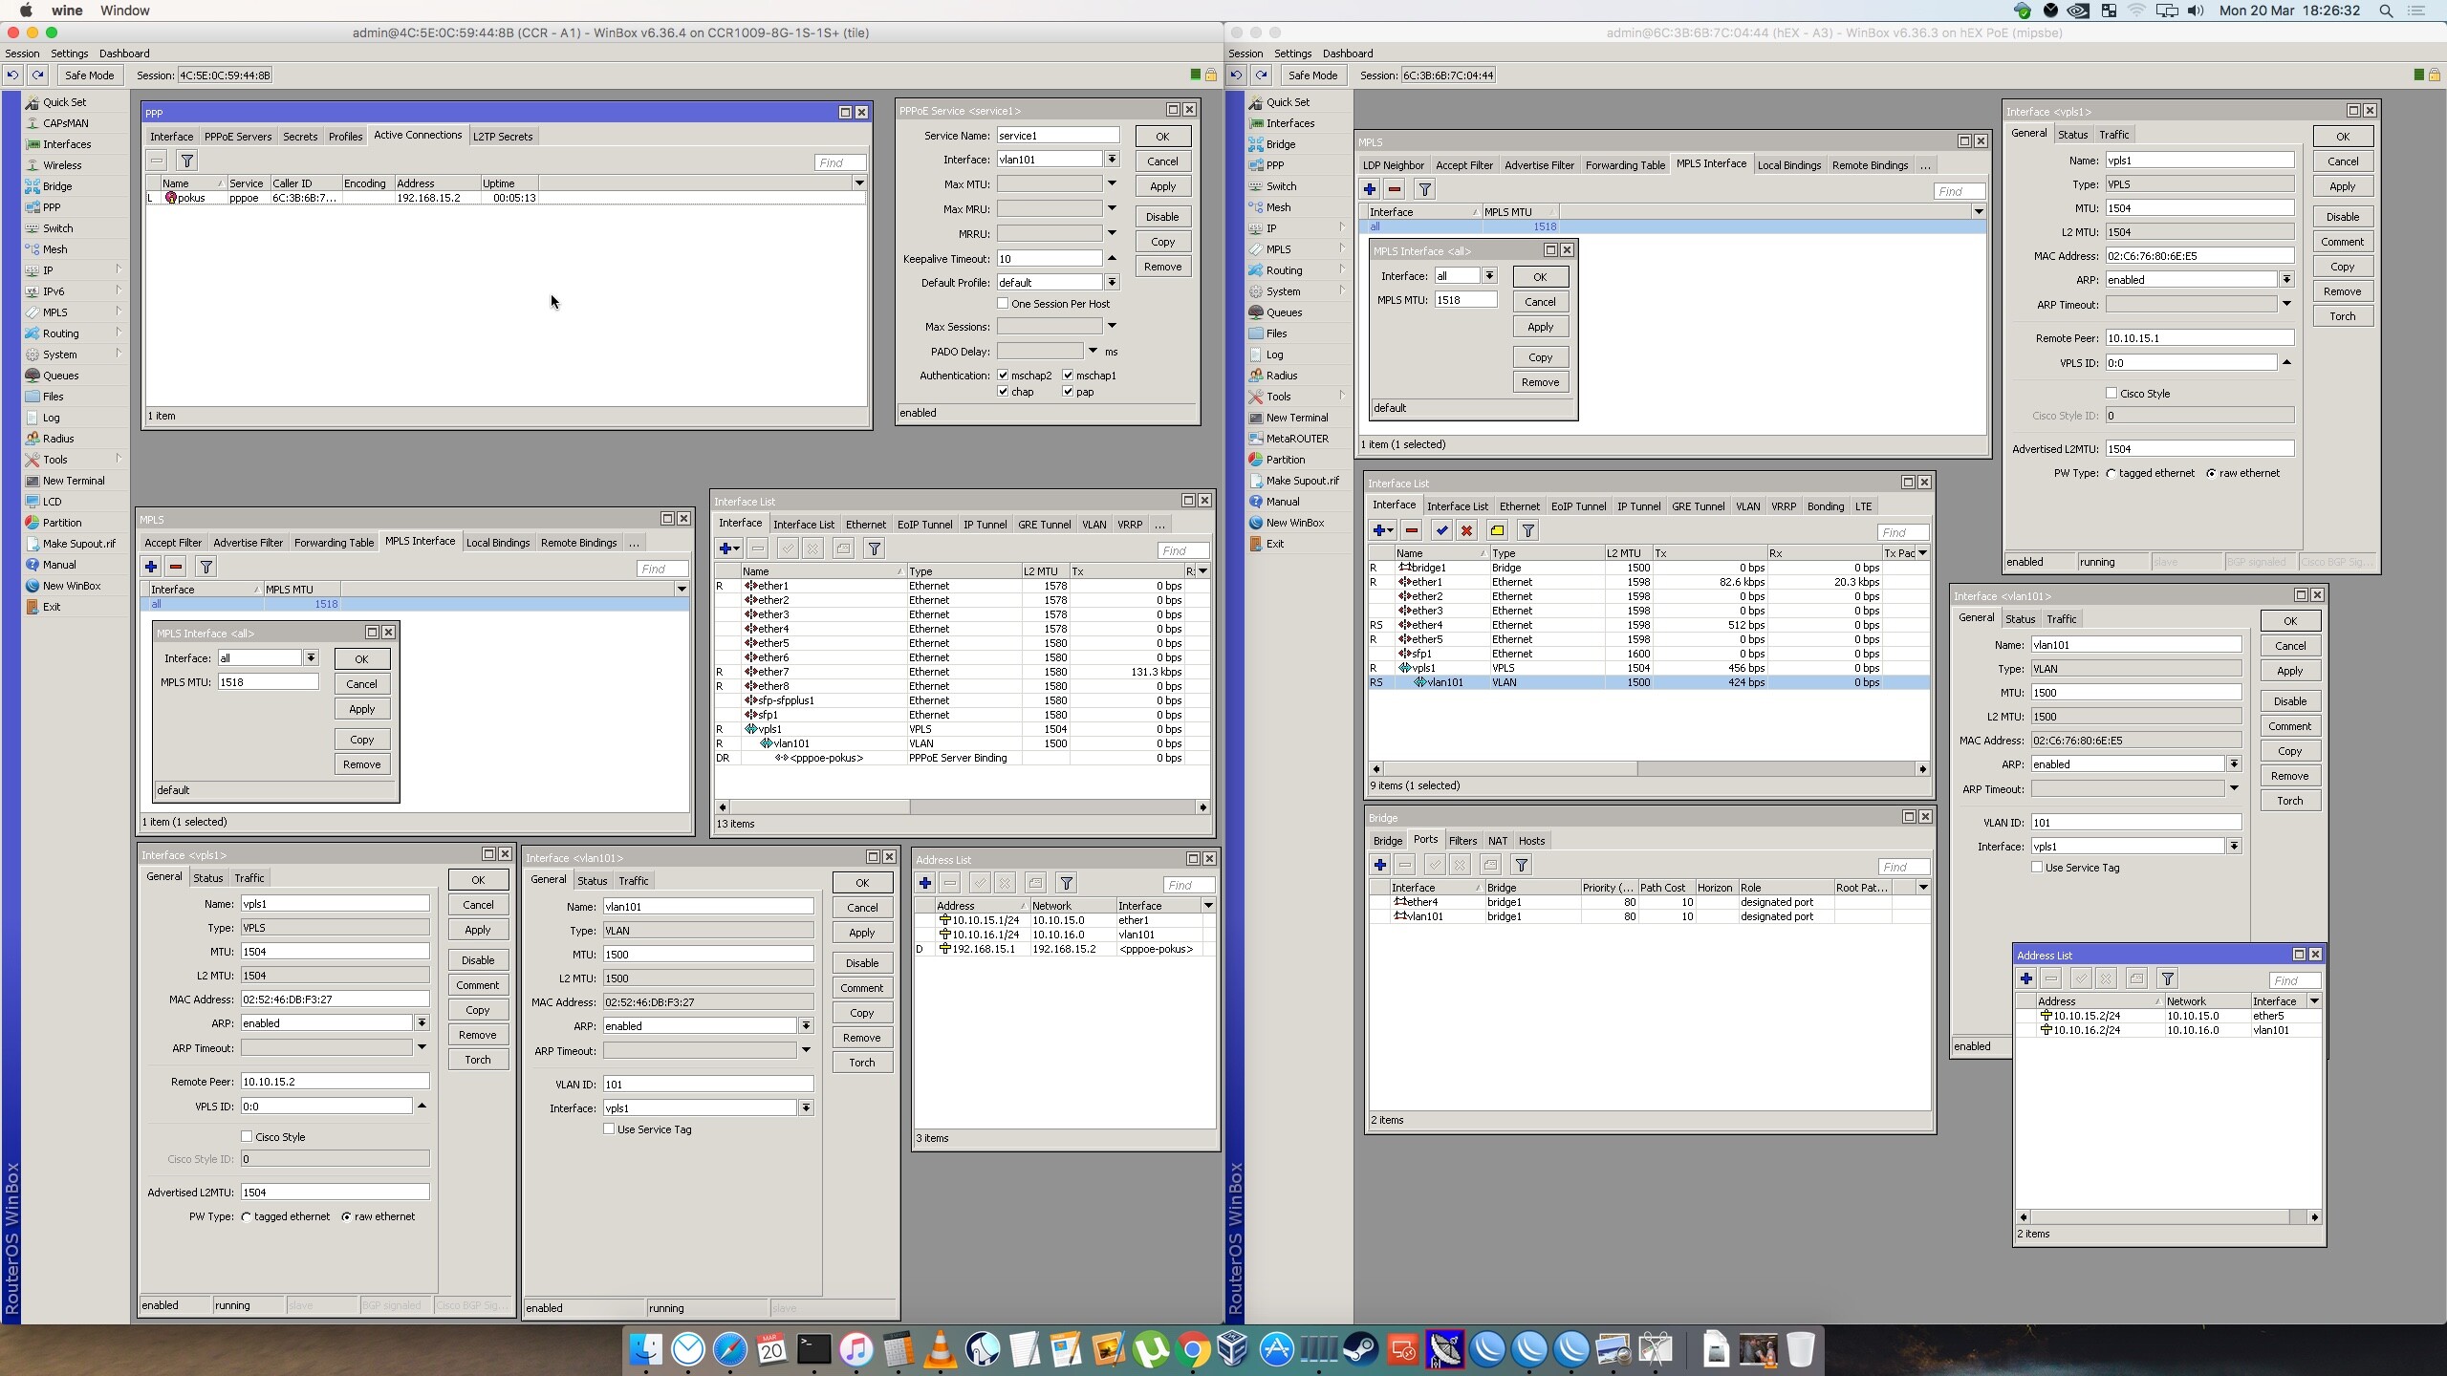Click the red X disable icon in right Interface List

(1466, 530)
